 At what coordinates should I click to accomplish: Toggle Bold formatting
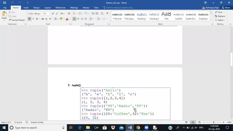(29, 19)
